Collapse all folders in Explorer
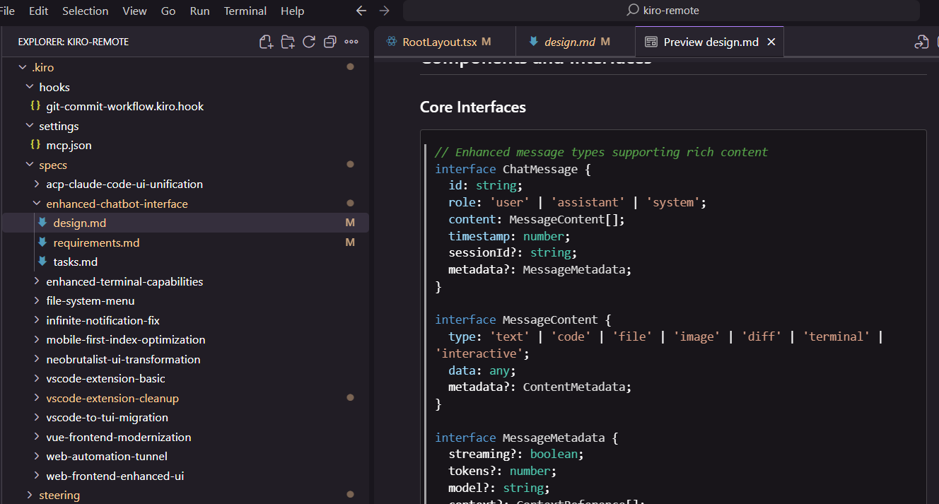The height and width of the screenshot is (504, 939). click(329, 42)
